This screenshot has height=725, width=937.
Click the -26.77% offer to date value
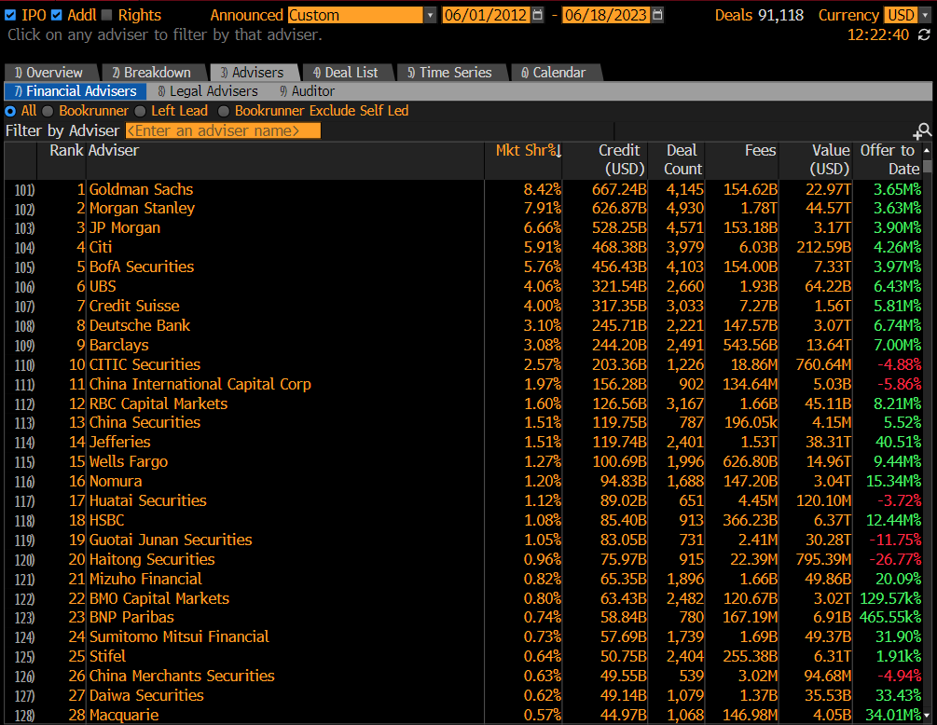pos(894,559)
